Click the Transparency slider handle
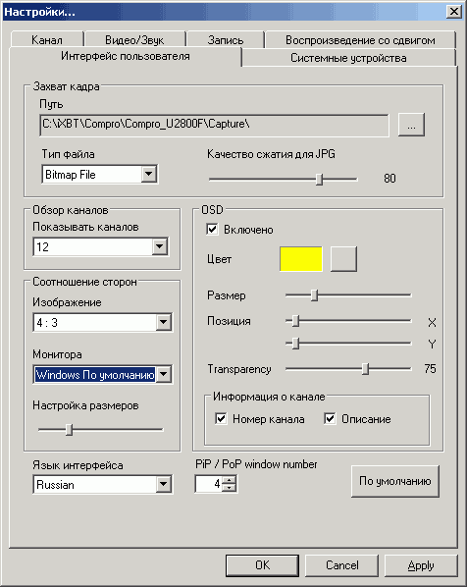467x587 pixels. 366,369
